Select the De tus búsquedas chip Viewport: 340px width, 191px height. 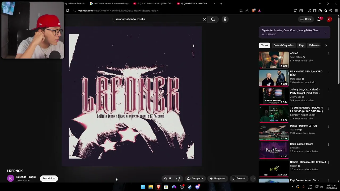283,45
